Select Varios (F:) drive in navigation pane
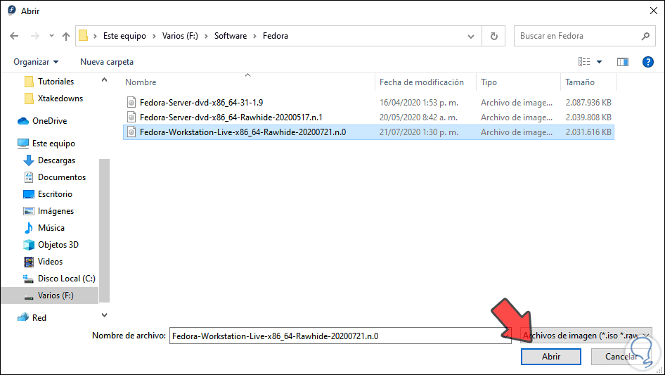The image size is (665, 375). (50, 295)
